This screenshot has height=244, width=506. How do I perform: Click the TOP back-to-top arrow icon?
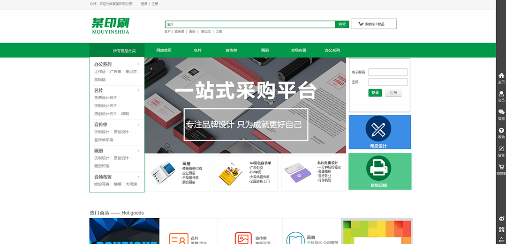tap(501, 239)
